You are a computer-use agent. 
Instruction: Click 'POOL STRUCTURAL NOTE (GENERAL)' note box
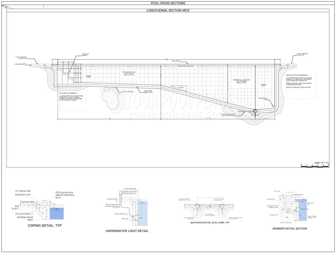click(x=301, y=86)
